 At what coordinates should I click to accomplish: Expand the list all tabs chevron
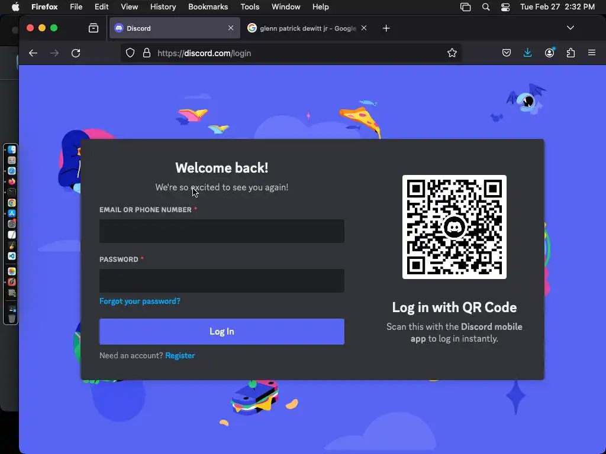570,28
